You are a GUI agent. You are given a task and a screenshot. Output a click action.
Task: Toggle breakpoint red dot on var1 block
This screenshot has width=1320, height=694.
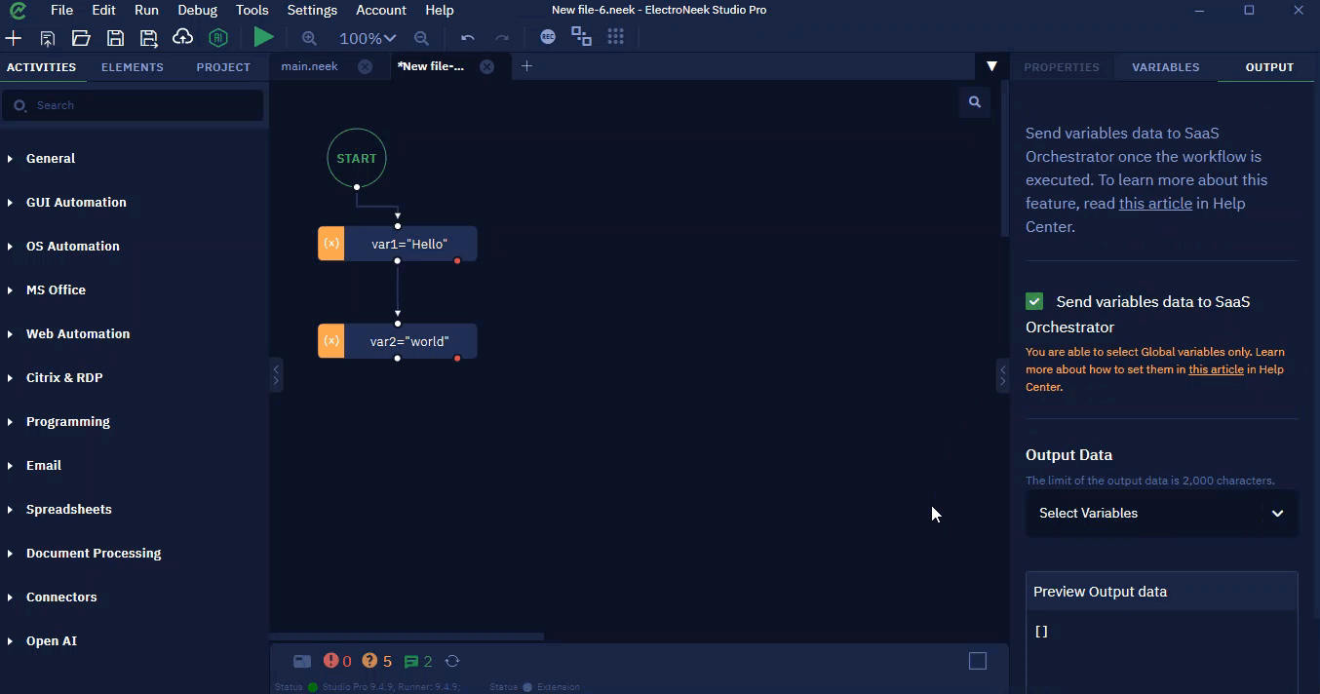click(457, 260)
